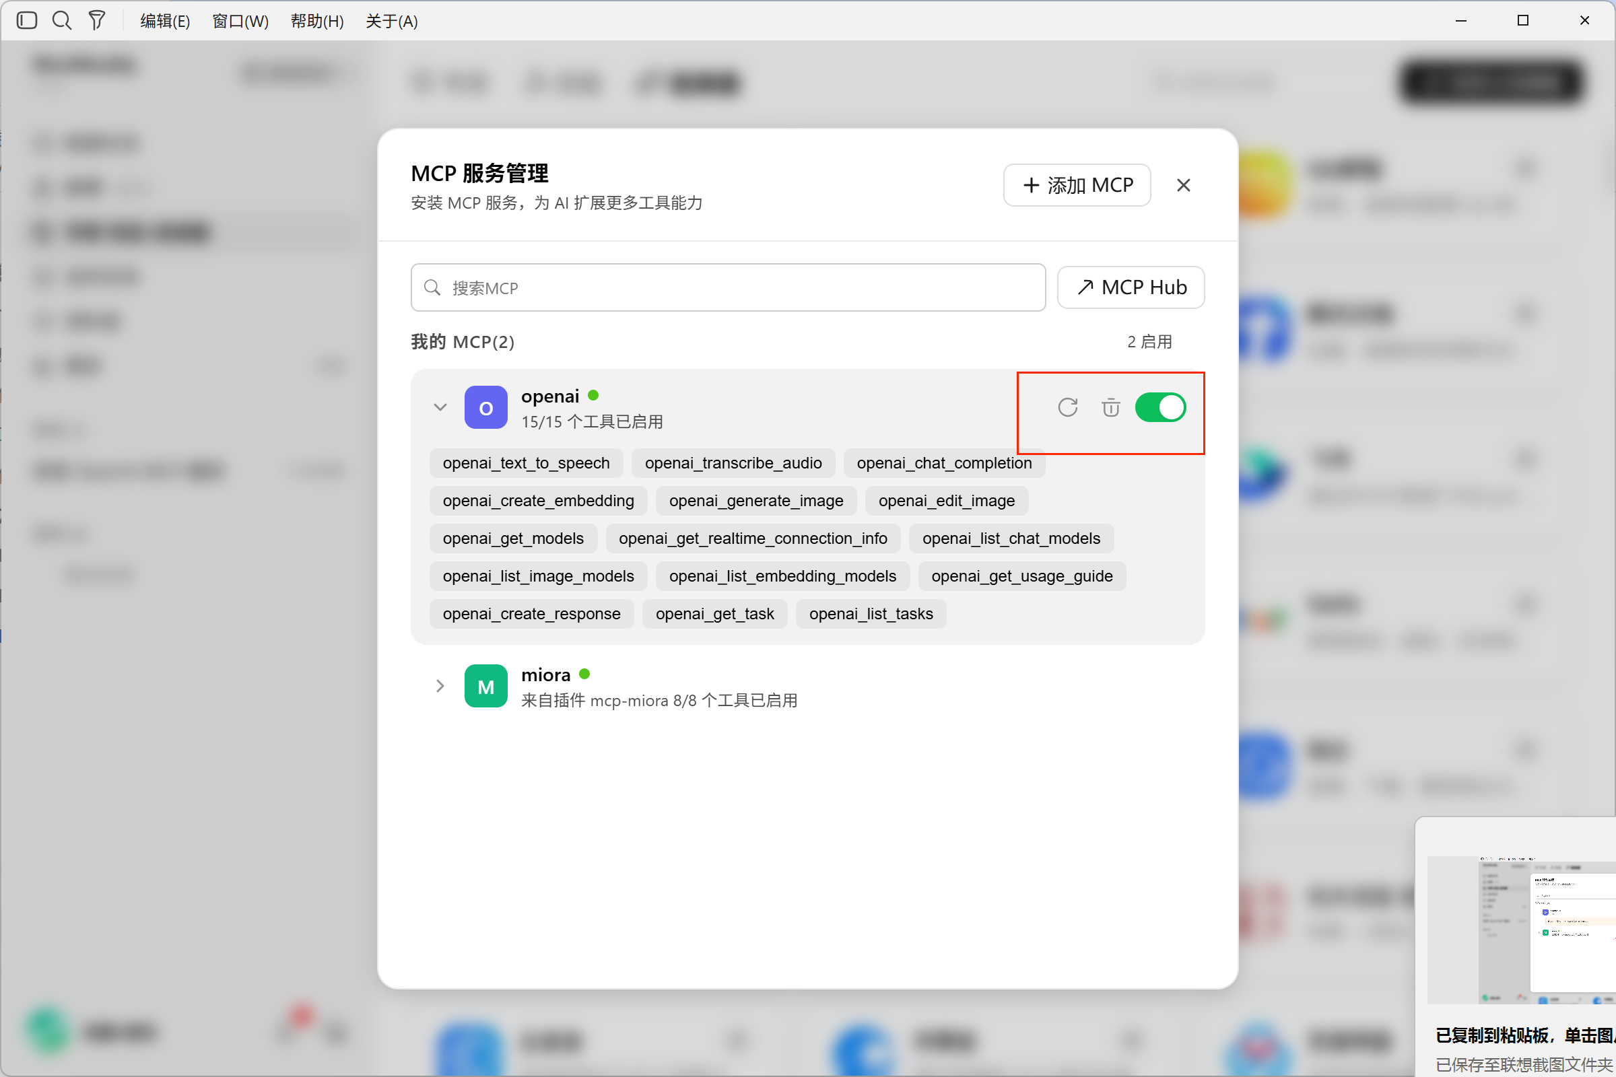Select the openai_chat_completion tool tag

point(944,463)
